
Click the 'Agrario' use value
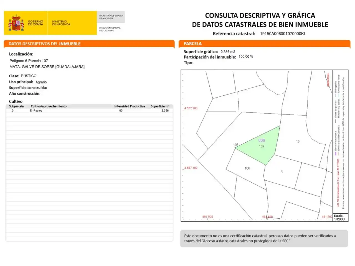(x=41, y=82)
